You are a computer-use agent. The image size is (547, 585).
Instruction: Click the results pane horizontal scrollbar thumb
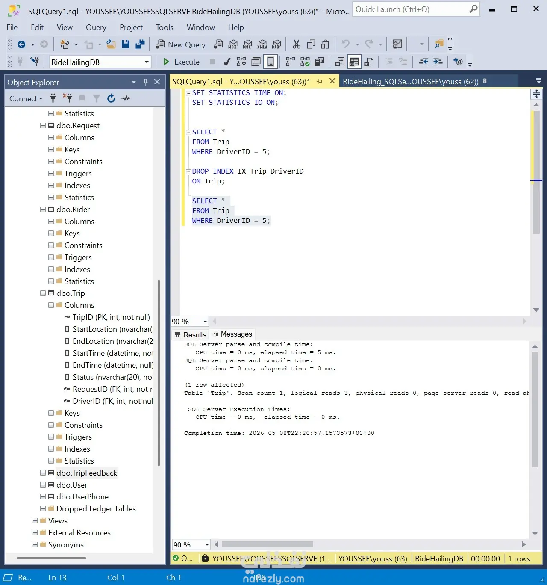tap(268, 544)
